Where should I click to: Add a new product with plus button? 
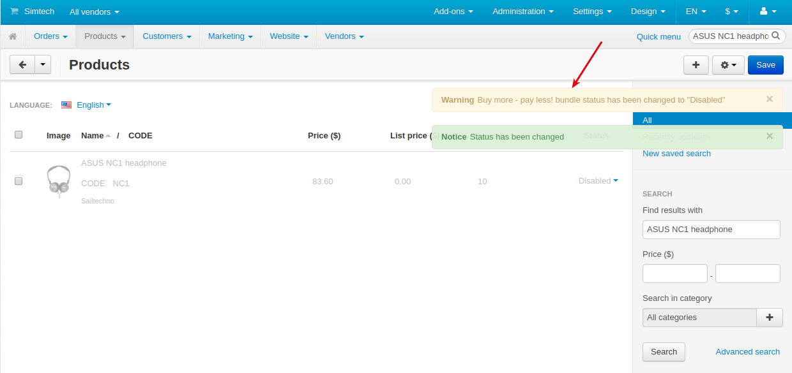tap(696, 65)
